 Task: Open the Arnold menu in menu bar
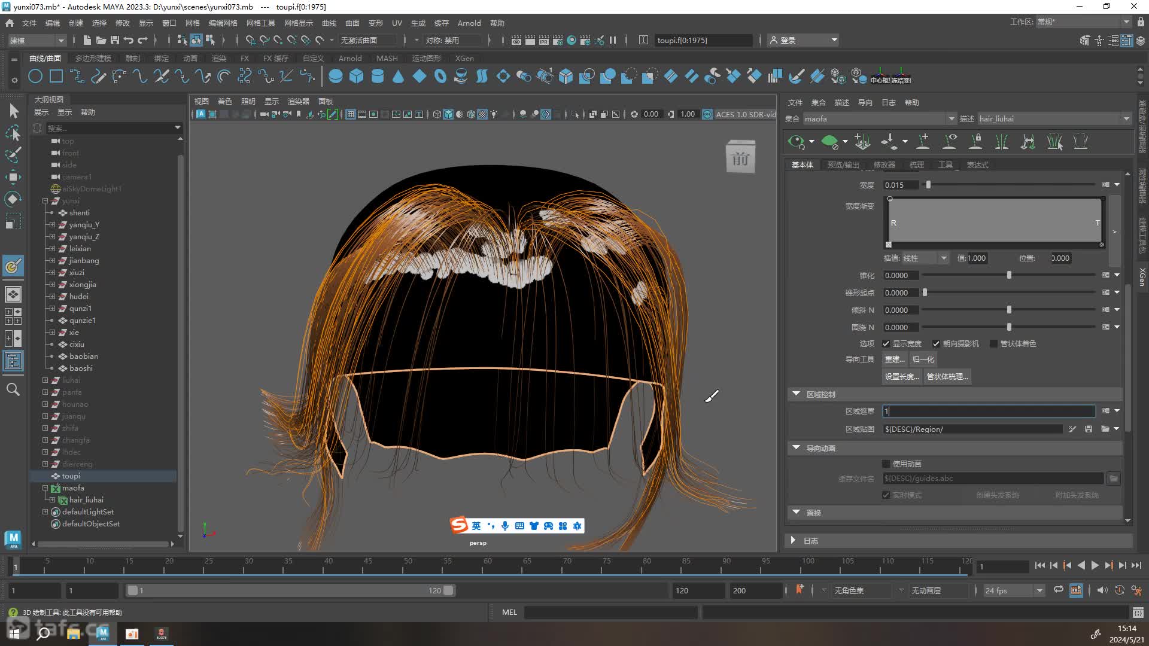point(469,23)
